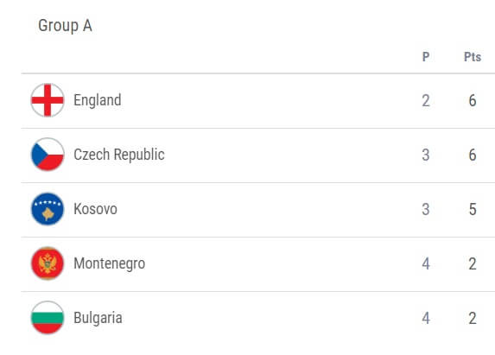The image size is (495, 355).
Task: Select Montenegro's played value 4
Action: point(426,263)
